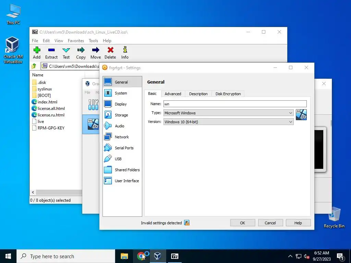Open File Explorer from the taskbar
Screen dimensions: 351x263
[124, 256]
